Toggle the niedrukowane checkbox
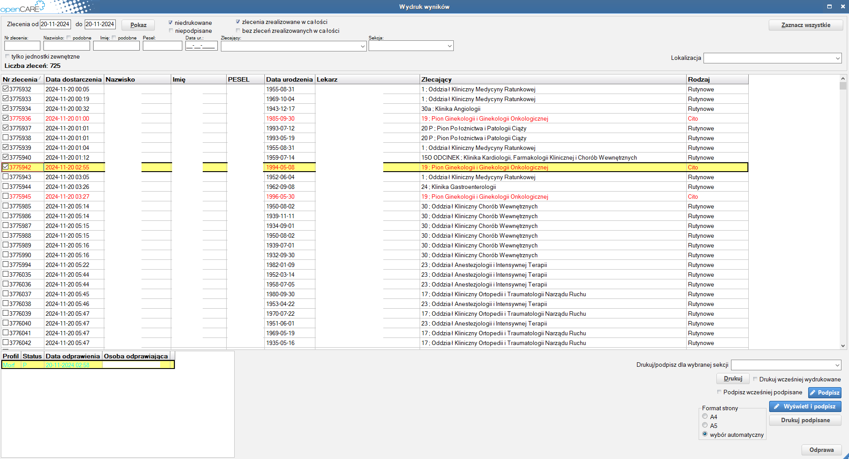Image resolution: width=849 pixels, height=459 pixels. [x=171, y=23]
